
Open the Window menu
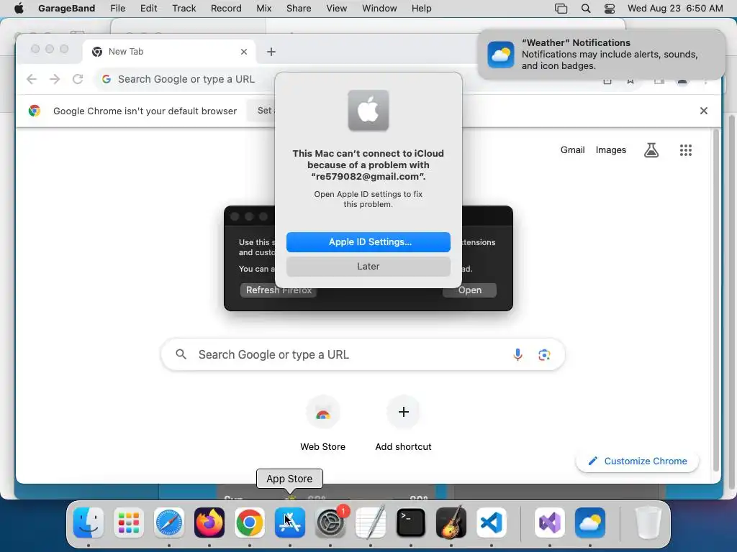(379, 9)
